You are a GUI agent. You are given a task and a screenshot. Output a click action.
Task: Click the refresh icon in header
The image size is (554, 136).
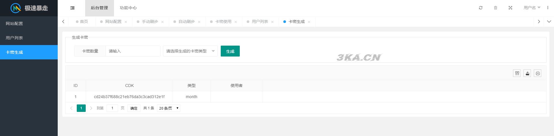tap(480, 8)
